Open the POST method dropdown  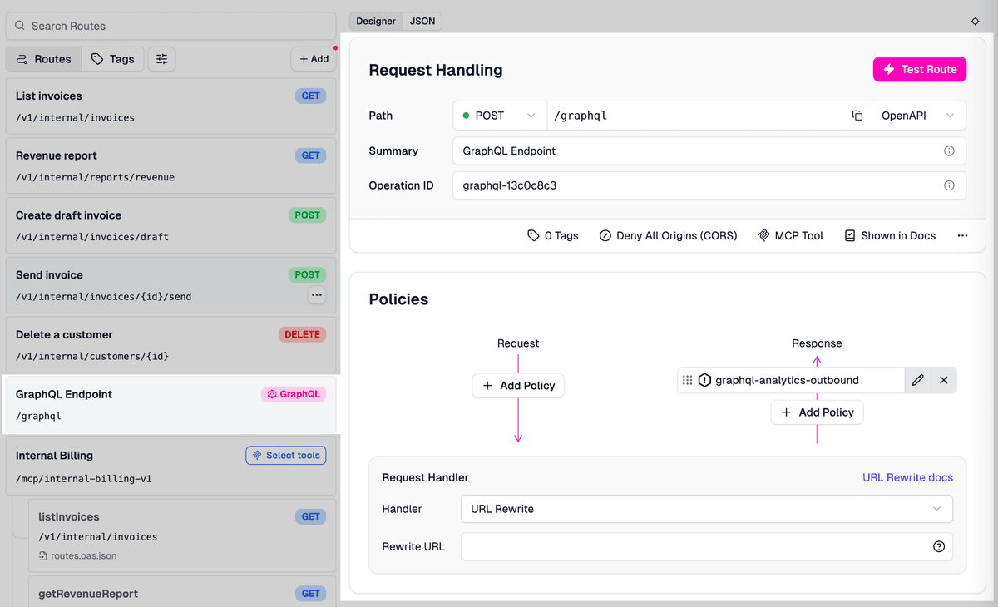click(x=500, y=116)
